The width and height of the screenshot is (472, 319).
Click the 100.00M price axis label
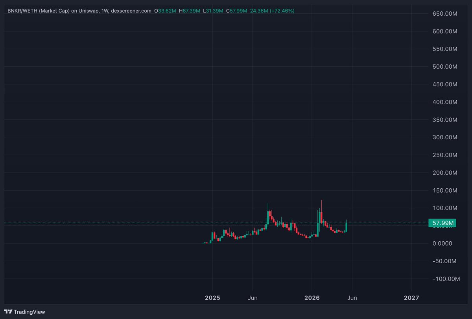(444, 208)
